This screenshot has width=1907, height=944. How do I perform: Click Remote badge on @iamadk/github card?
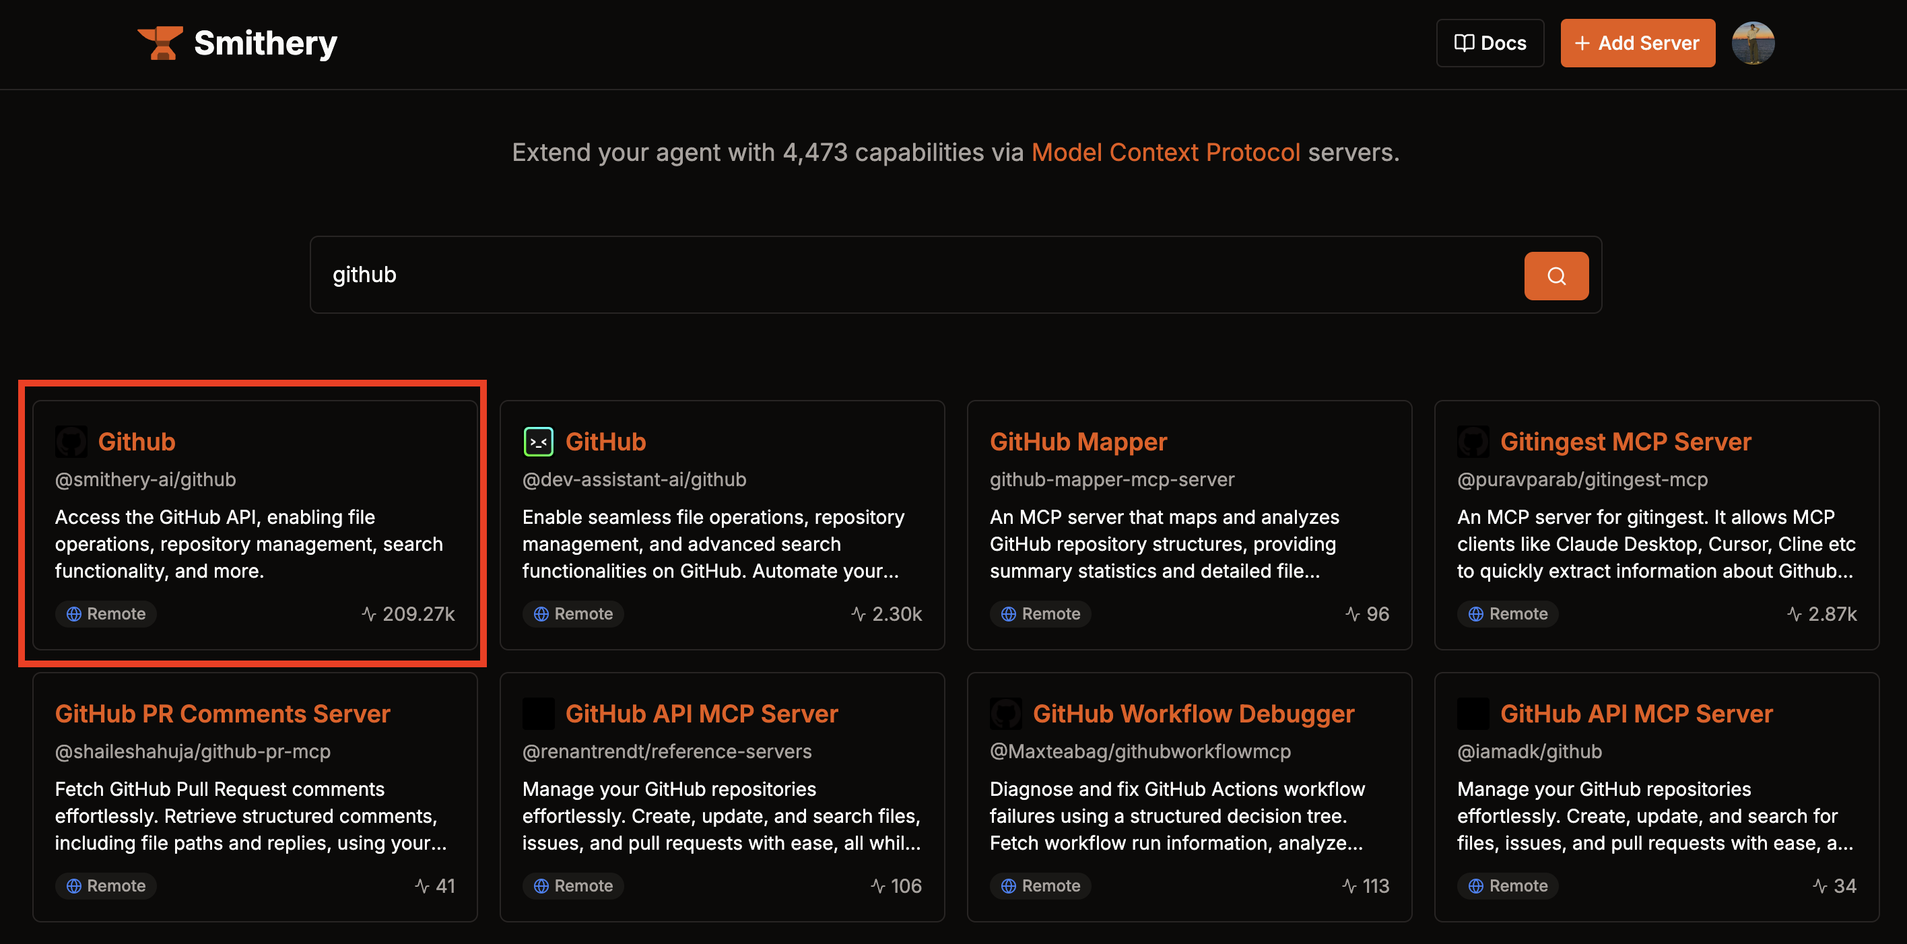1508,885
